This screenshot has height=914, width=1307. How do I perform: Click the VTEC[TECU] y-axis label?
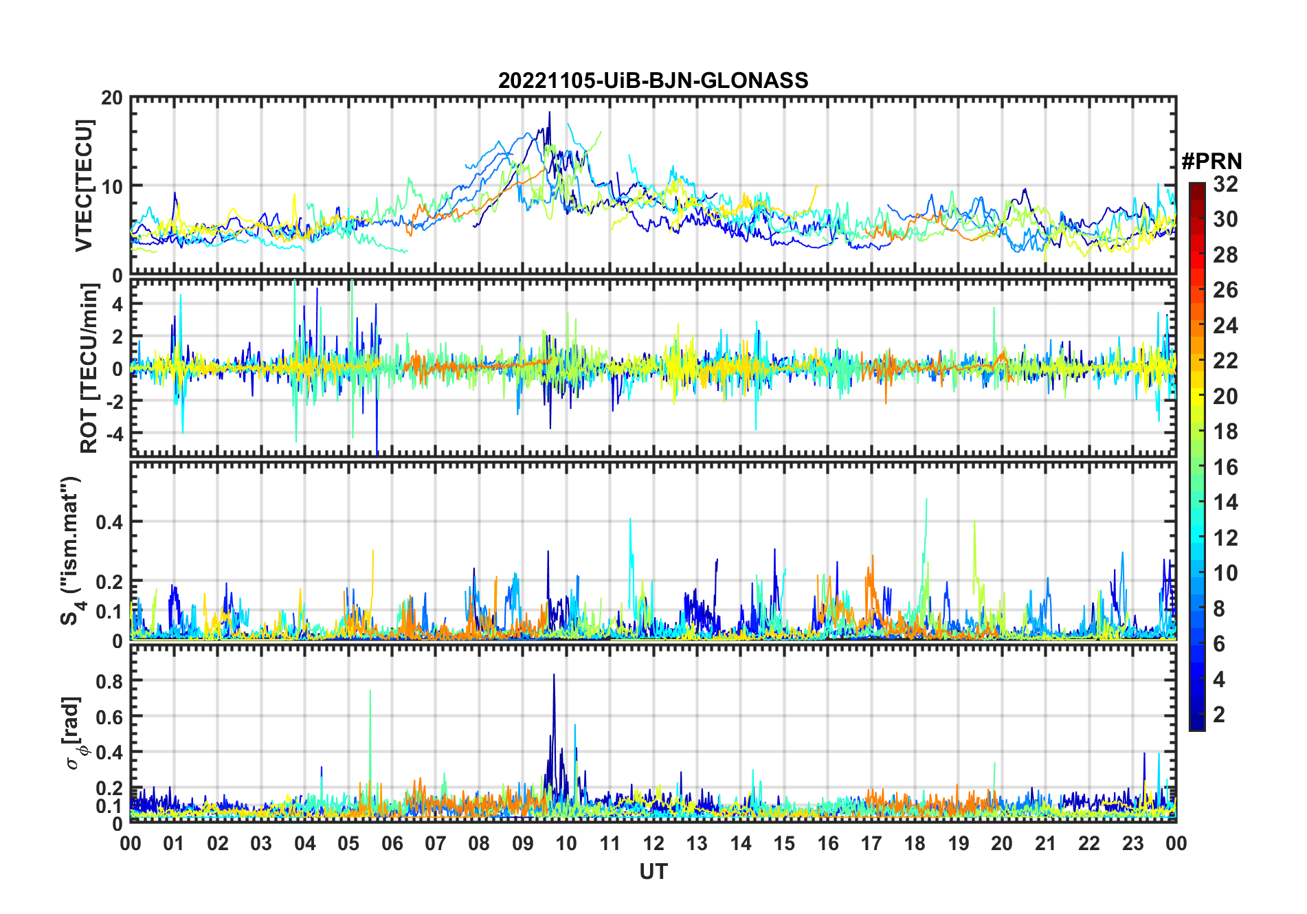(x=83, y=186)
